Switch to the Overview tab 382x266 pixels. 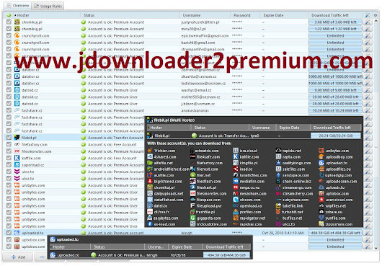coord(17,6)
